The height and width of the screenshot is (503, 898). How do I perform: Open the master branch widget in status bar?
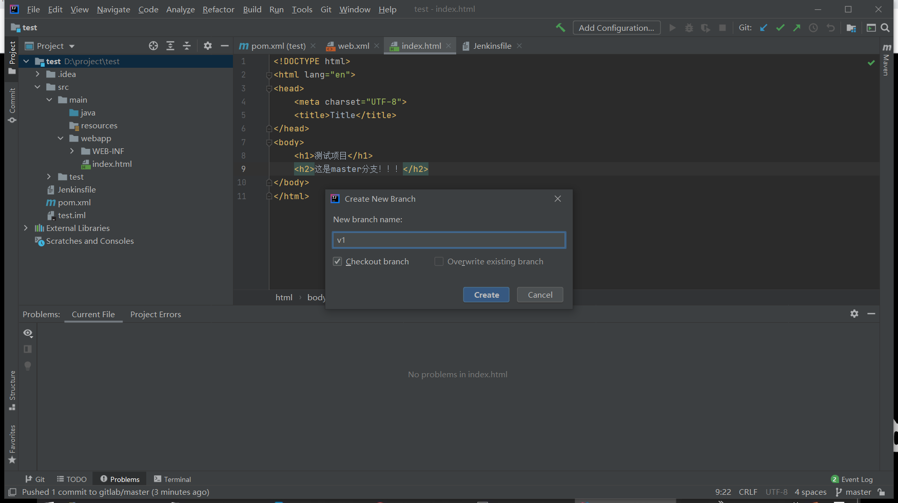click(x=853, y=492)
